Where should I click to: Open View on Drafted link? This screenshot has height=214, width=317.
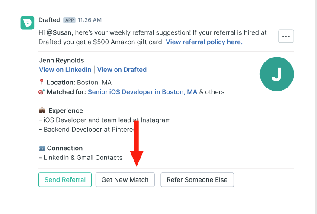point(122,70)
